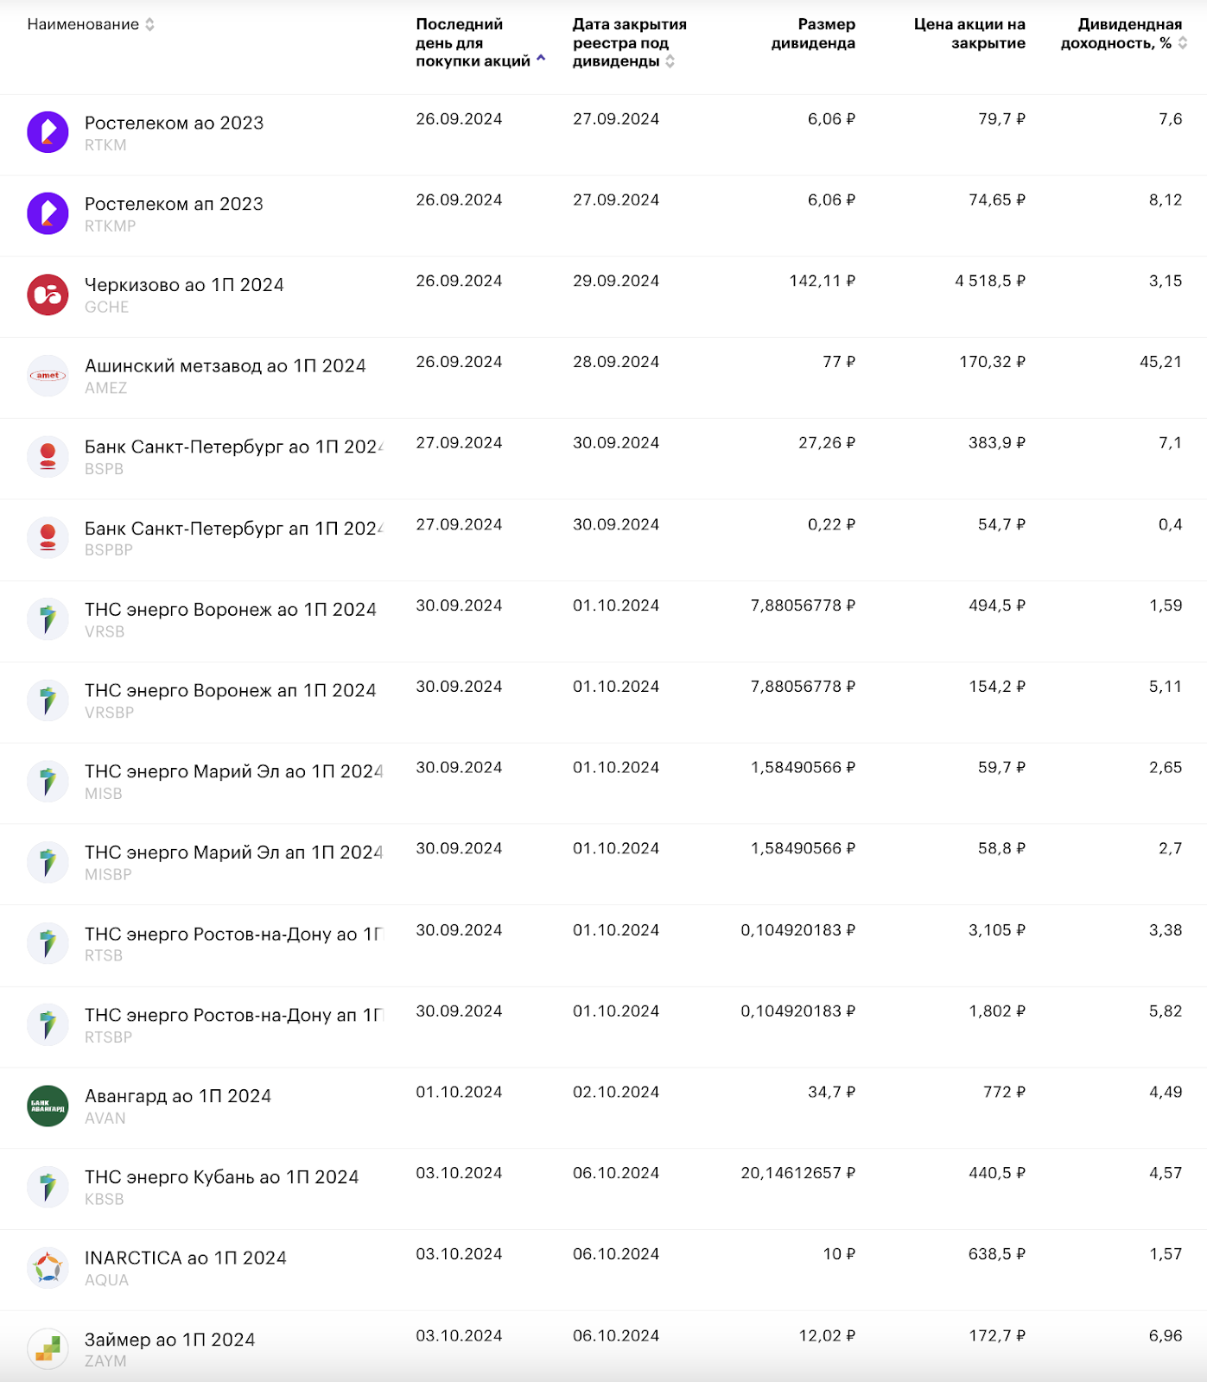The height and width of the screenshot is (1382, 1207).
Task: Click the GCHE ticker text
Action: click(107, 307)
